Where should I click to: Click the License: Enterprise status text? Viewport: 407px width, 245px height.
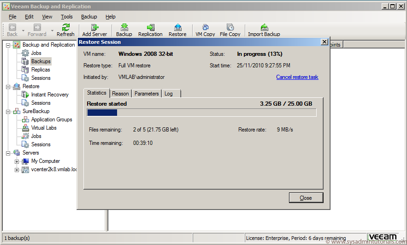(x=295, y=238)
